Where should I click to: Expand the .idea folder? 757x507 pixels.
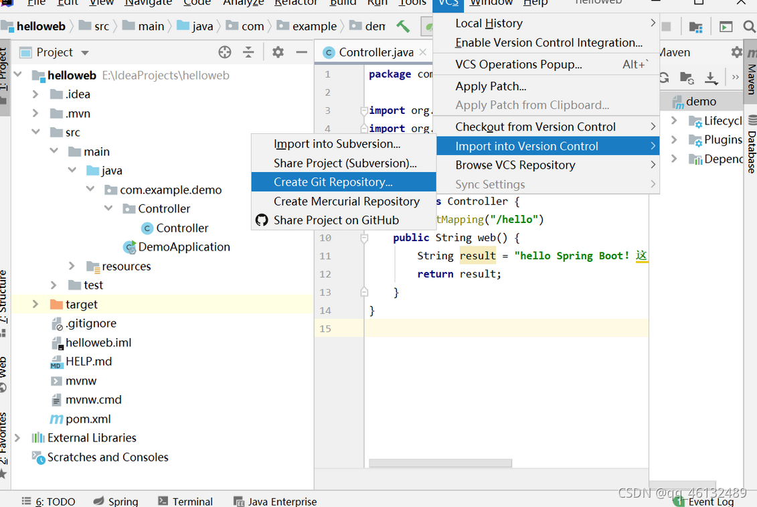[x=35, y=94]
